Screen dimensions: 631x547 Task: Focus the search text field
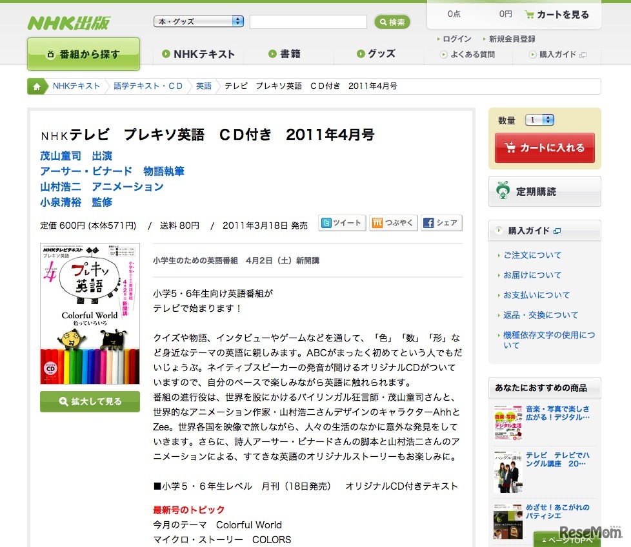[x=308, y=22]
